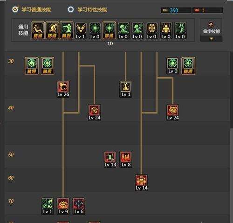Viewport: 233px width, 223px height.
Task: Click the red skill points counter showing 1
Action: click(x=207, y=10)
